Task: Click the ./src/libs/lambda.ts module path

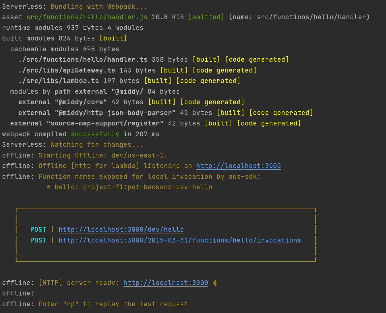Action: (59, 81)
